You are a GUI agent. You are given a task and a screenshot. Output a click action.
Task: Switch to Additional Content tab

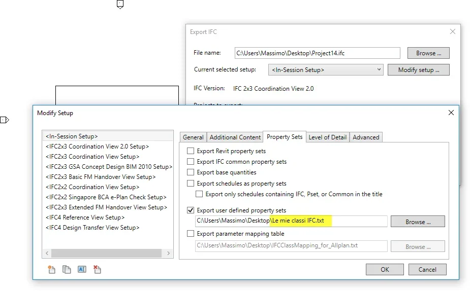click(235, 137)
